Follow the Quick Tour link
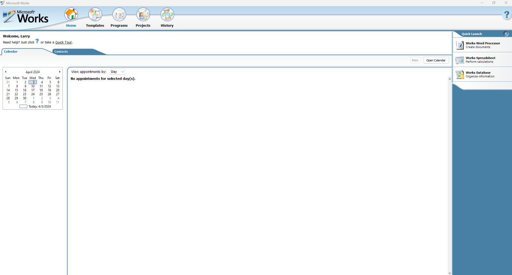512x275 pixels. point(63,43)
